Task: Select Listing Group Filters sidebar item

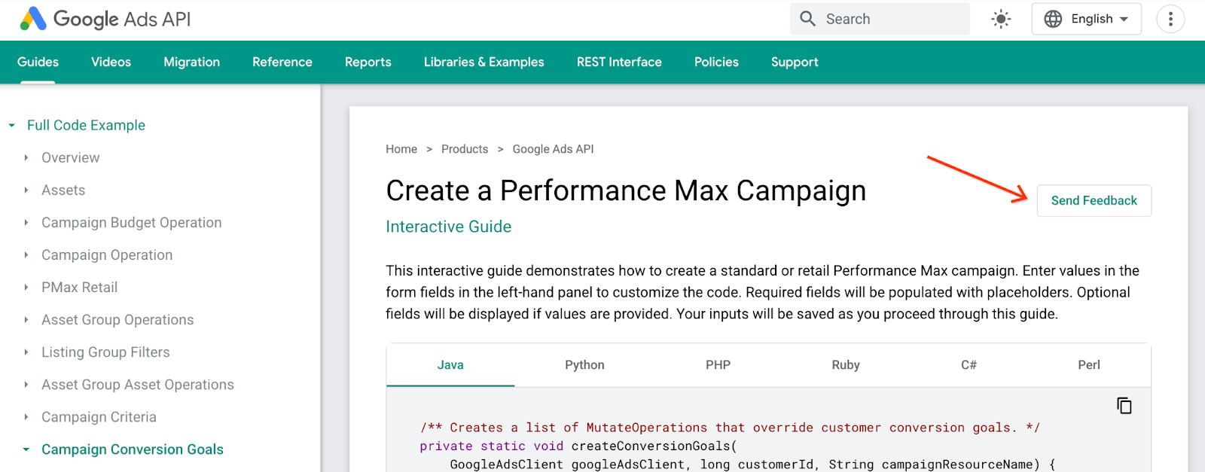Action: pos(105,352)
